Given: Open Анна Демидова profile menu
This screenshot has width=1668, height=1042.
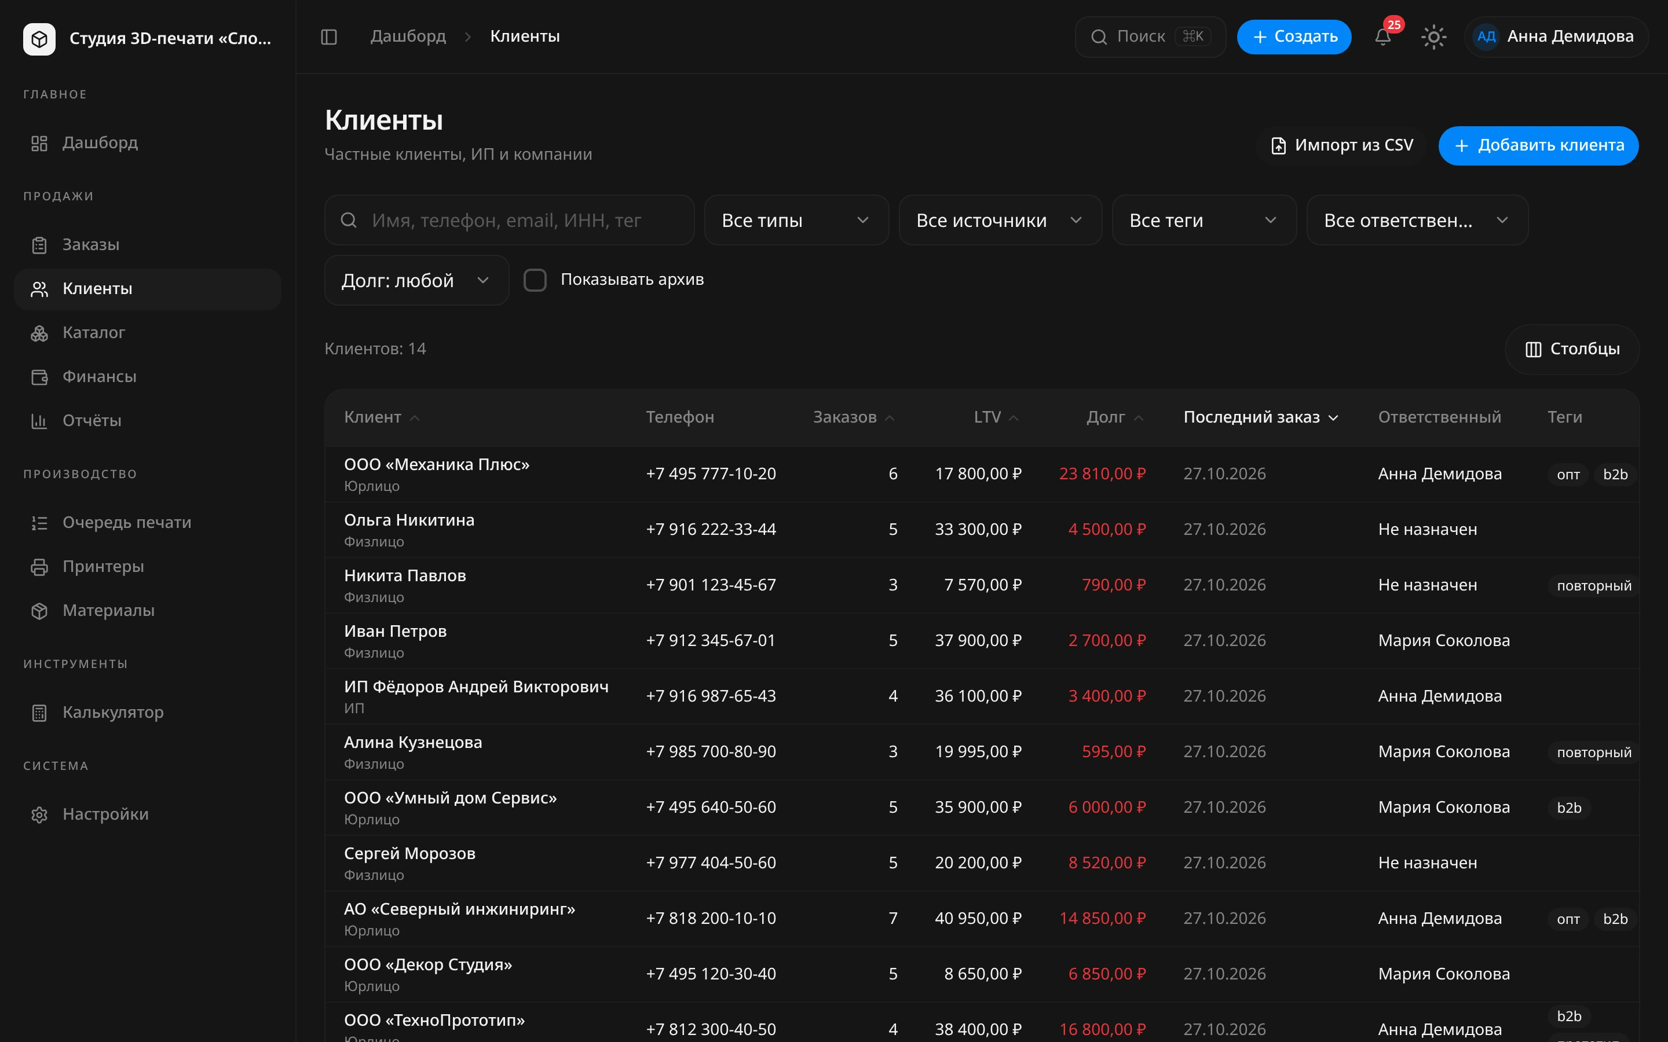Looking at the screenshot, I should tap(1556, 36).
